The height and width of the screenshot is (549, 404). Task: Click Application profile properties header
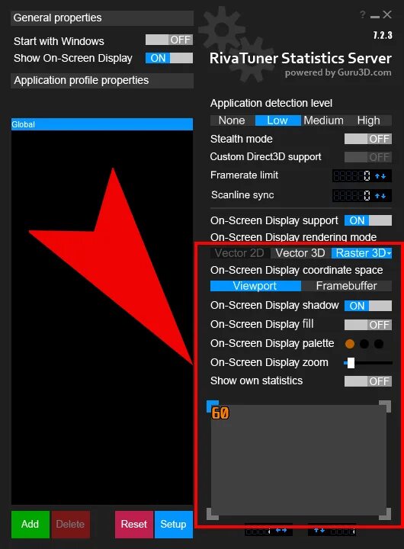(102, 81)
